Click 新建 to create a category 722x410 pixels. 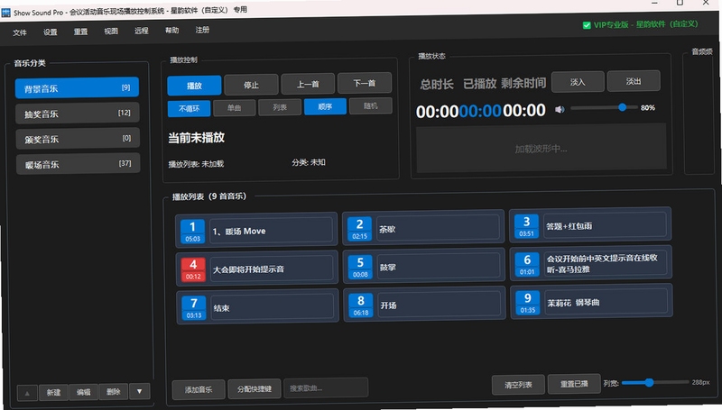(x=54, y=393)
